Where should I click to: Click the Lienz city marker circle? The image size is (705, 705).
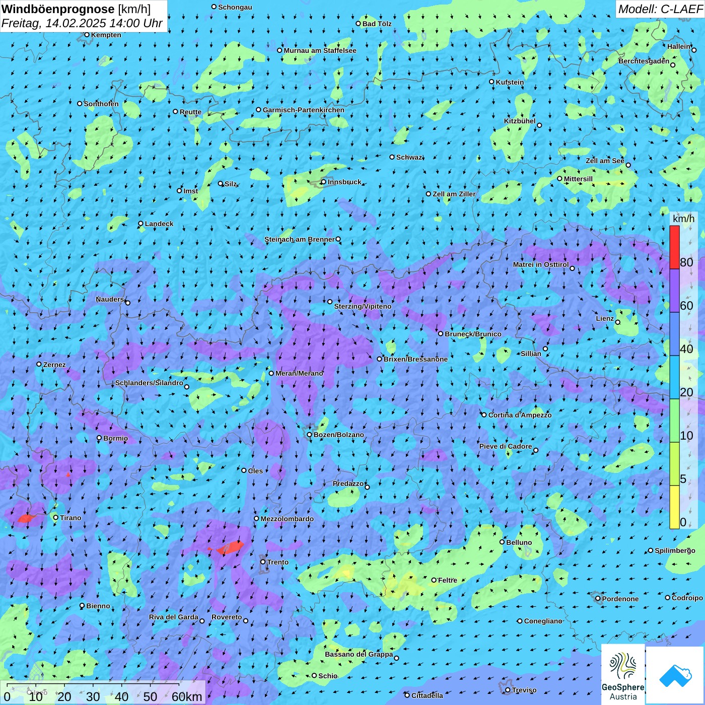click(x=618, y=322)
